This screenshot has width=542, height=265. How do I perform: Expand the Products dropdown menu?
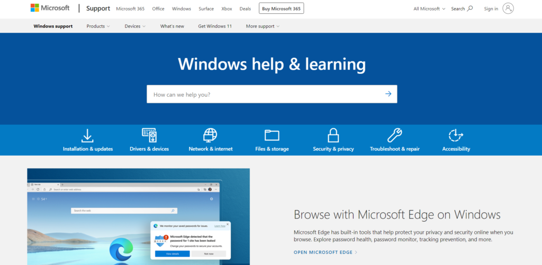click(98, 26)
